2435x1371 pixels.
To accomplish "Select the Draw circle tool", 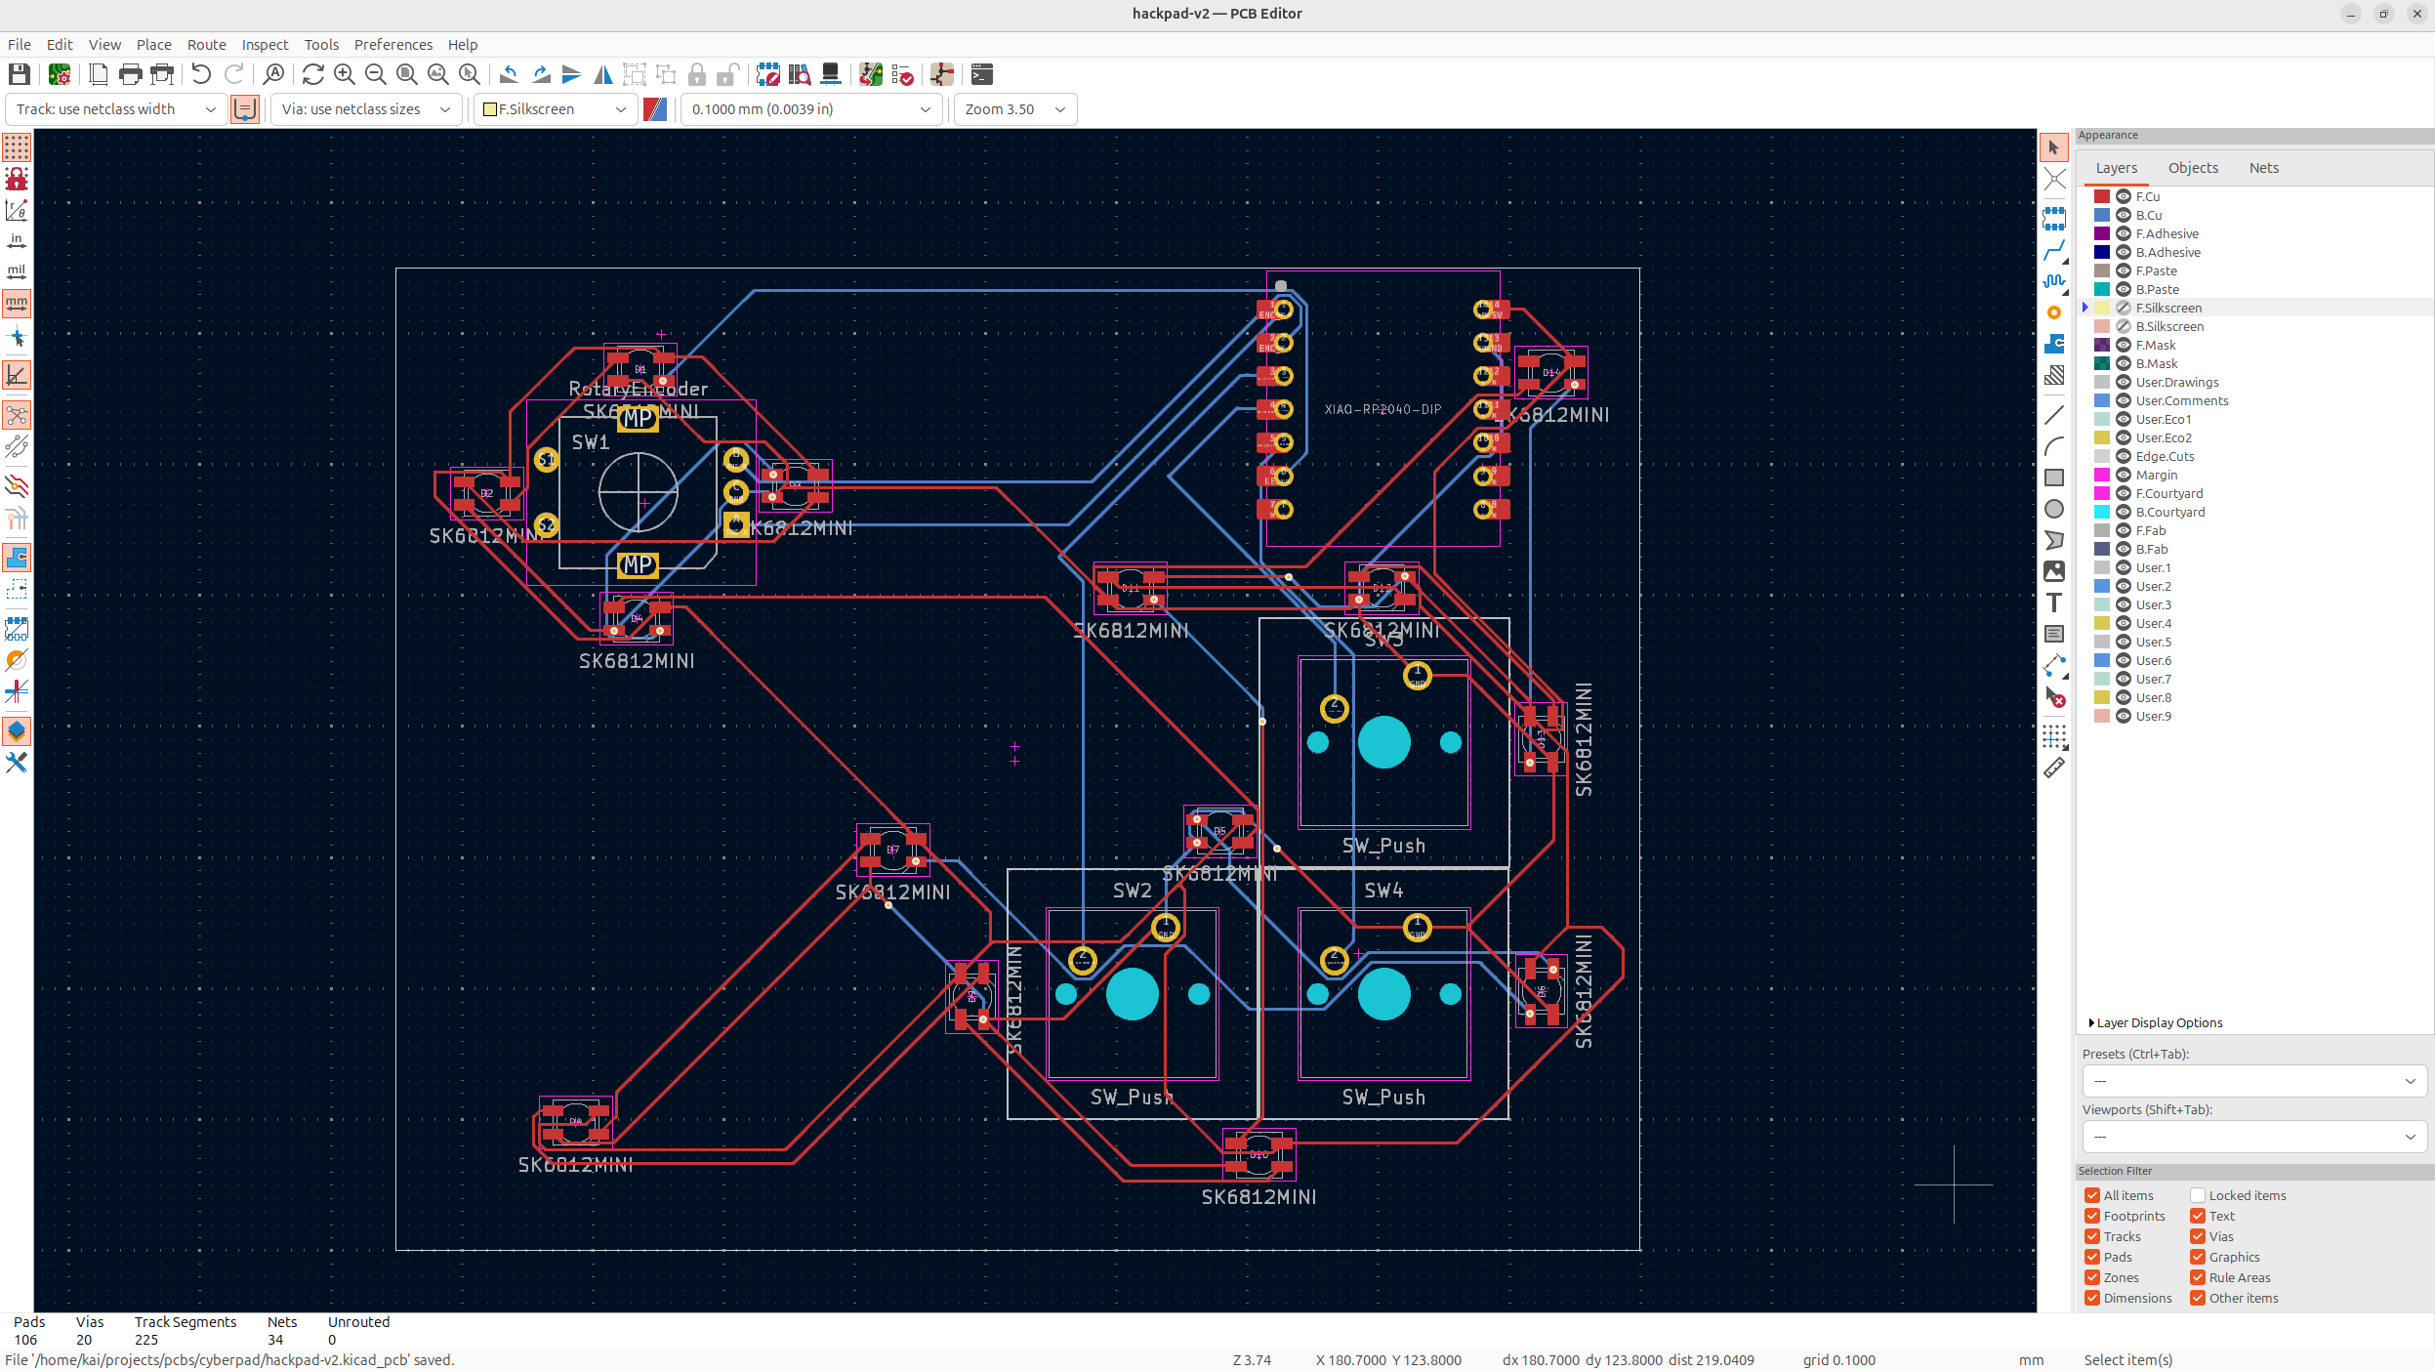I will [x=2054, y=509].
